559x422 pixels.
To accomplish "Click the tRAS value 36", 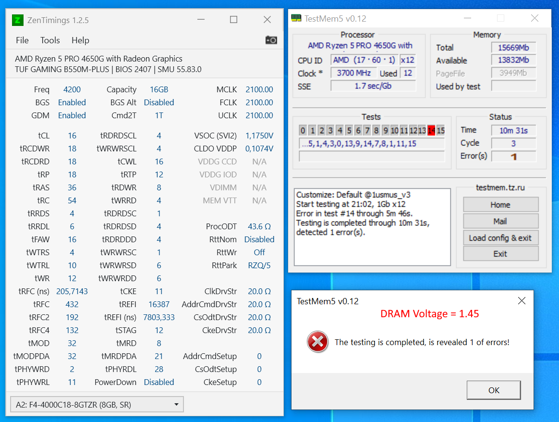I will point(72,187).
